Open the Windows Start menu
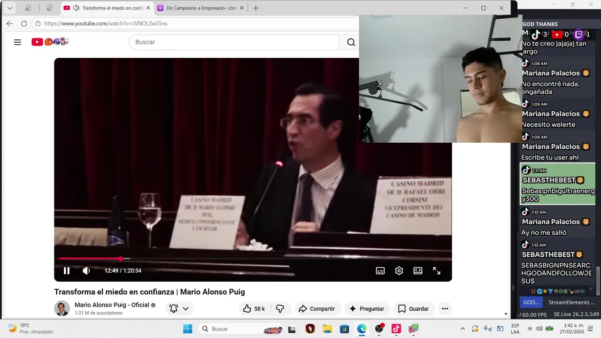This screenshot has width=601, height=338. [x=187, y=329]
